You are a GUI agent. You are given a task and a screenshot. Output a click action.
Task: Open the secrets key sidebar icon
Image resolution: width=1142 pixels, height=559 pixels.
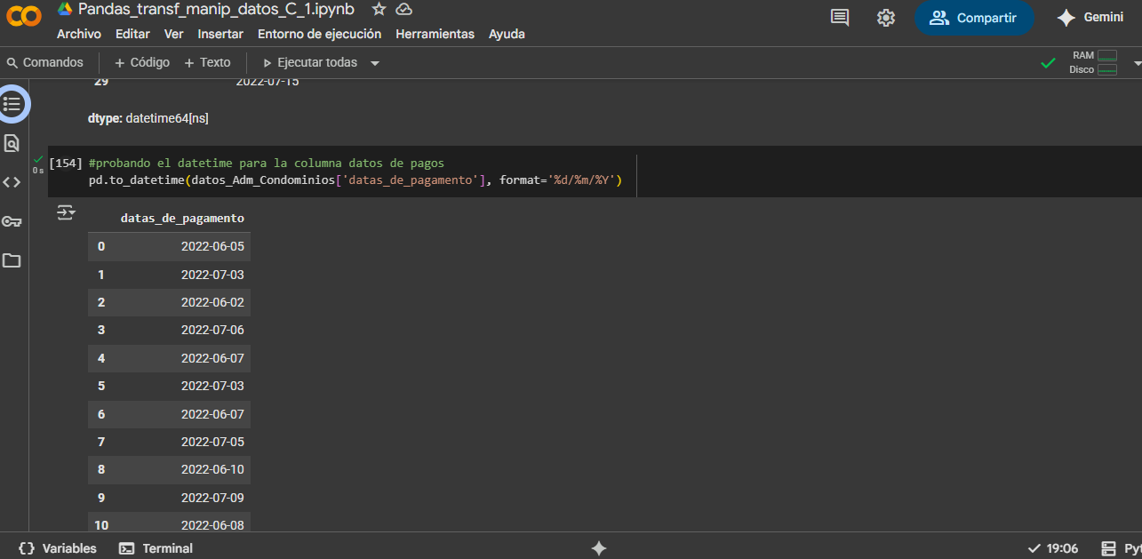[x=12, y=221]
